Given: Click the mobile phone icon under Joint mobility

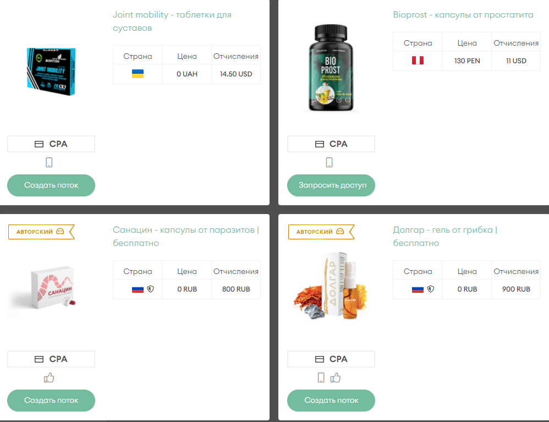Looking at the screenshot, I should (49, 162).
